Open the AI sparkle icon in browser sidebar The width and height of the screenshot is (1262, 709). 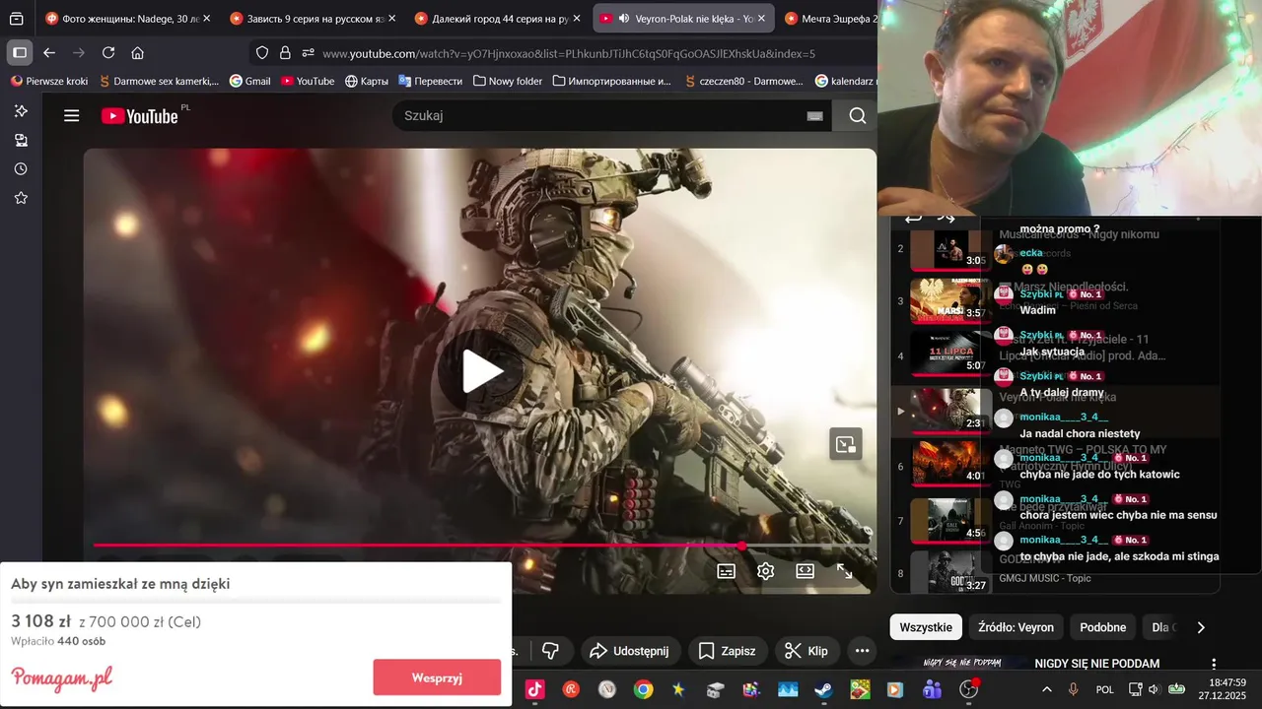tap(21, 111)
